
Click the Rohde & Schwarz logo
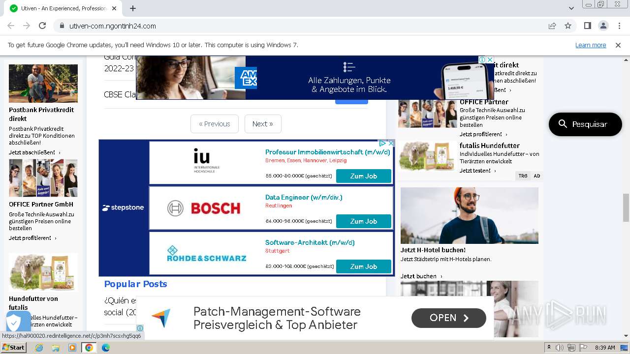(207, 253)
